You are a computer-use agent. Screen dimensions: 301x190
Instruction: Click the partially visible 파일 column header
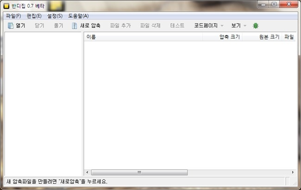click(x=288, y=37)
